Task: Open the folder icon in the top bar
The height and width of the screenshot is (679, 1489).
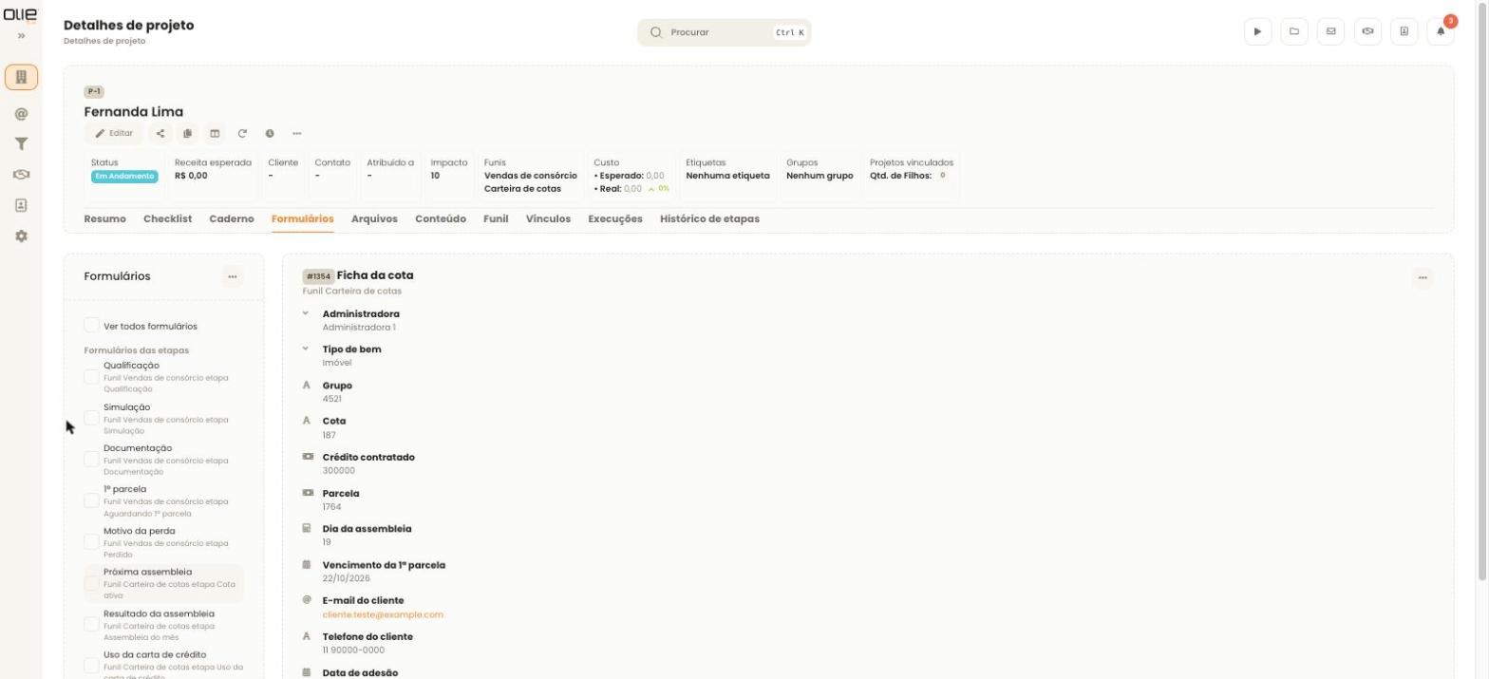Action: [x=1294, y=31]
